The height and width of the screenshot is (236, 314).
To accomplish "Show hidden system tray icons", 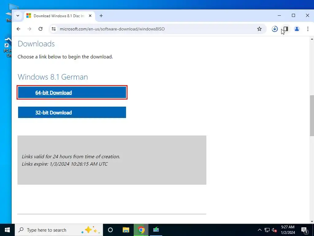I will (x=259, y=230).
